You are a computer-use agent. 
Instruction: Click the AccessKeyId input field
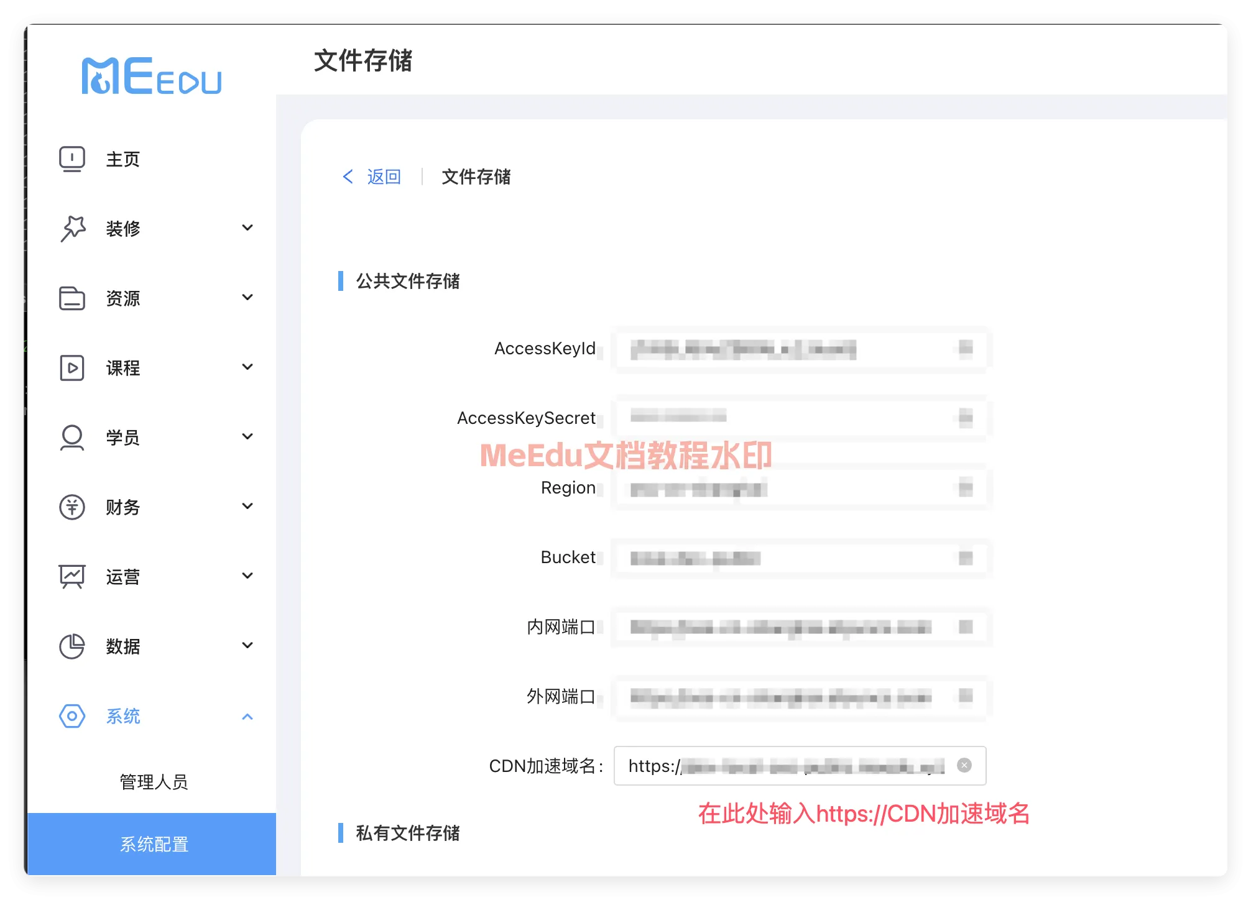pos(790,349)
